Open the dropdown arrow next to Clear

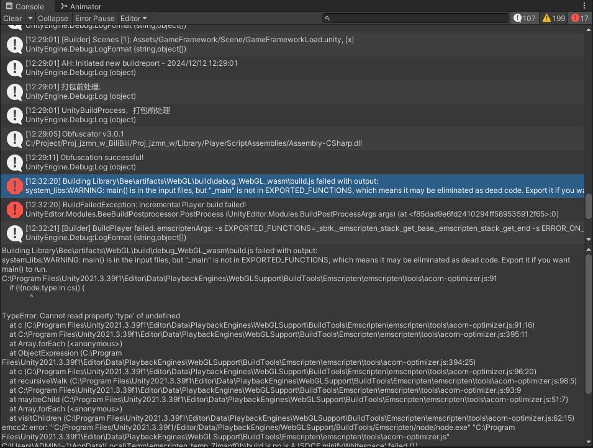[x=30, y=18]
